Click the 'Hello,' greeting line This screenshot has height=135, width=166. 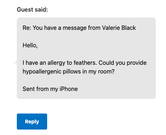[30, 45]
